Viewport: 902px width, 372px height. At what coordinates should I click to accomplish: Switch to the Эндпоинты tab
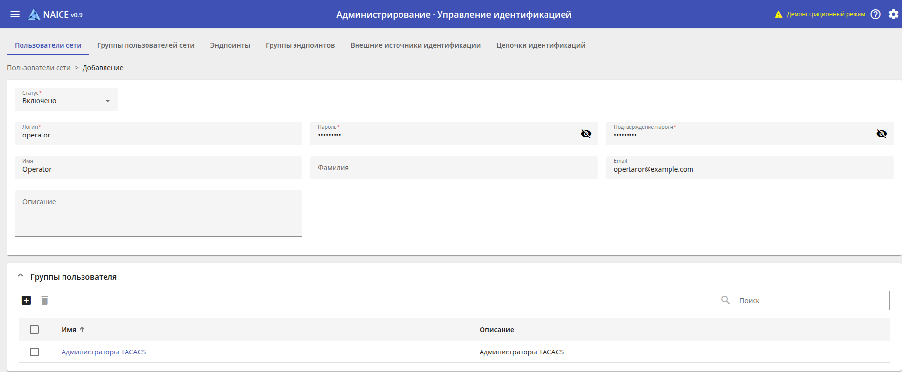(230, 45)
